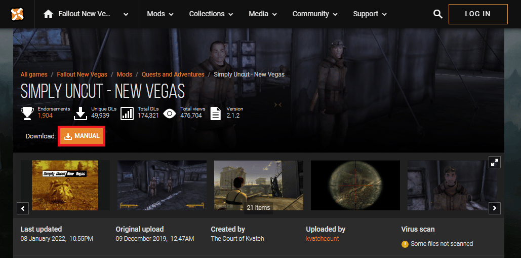The image size is (521, 258).
Task: Open the Fallout New Vegas breadcrumb link
Action: tap(82, 75)
